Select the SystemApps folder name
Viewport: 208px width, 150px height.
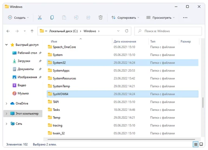pyautogui.click(x=61, y=71)
